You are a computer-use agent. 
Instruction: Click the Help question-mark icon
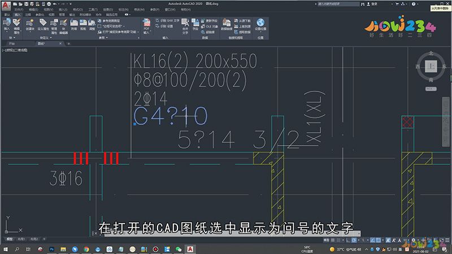(414, 4)
